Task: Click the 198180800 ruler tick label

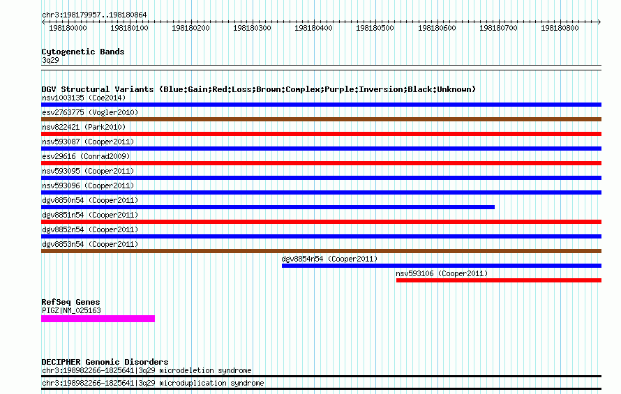Action: [560, 28]
